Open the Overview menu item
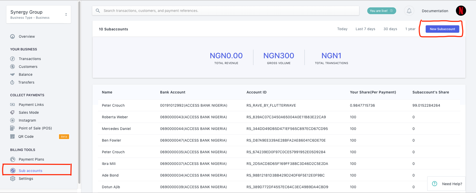The width and height of the screenshot is (476, 193). tap(27, 36)
